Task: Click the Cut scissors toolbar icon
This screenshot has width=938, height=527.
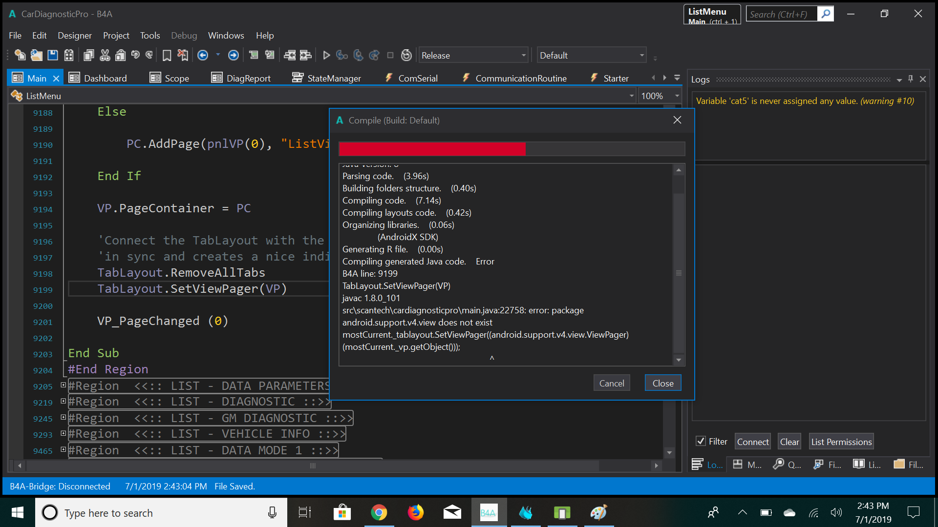Action: click(105, 55)
